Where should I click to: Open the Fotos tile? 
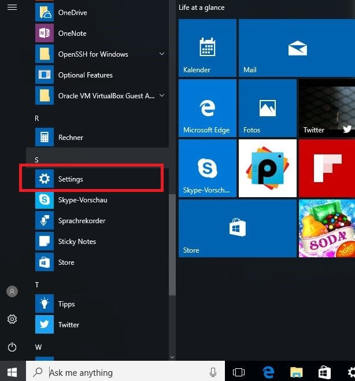coord(268,108)
